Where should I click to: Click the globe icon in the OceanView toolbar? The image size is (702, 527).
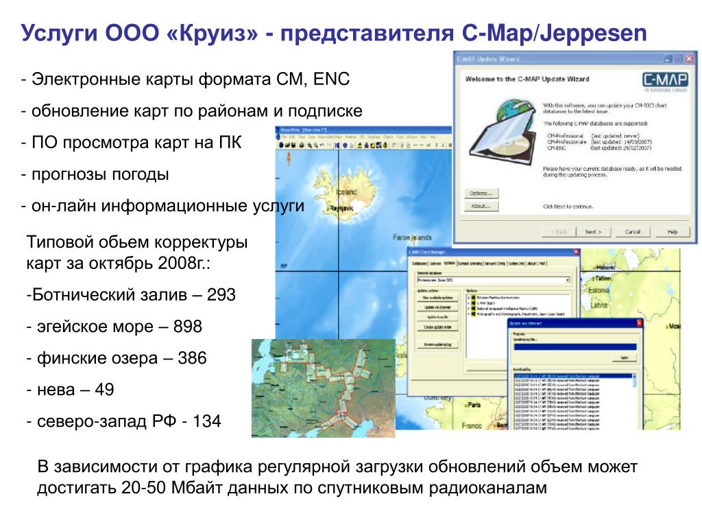click(x=281, y=145)
